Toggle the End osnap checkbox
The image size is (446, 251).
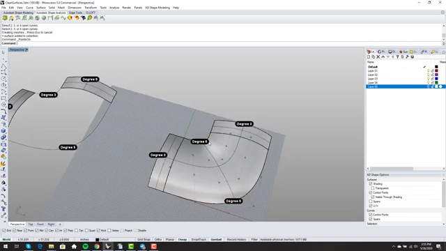4,231
